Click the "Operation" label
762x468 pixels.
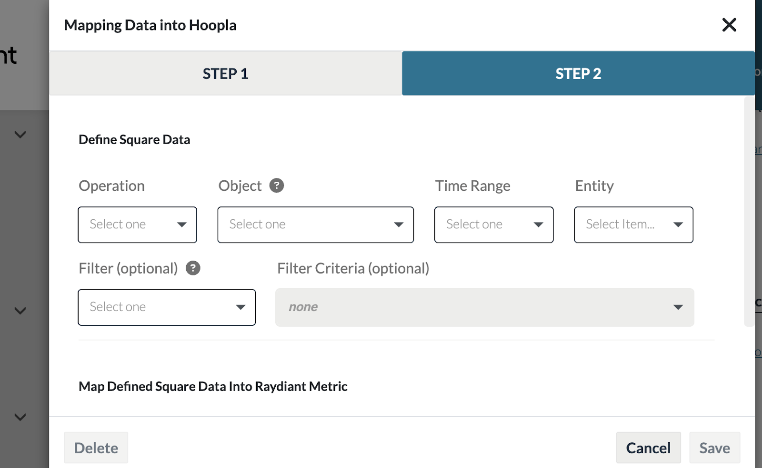pos(112,186)
